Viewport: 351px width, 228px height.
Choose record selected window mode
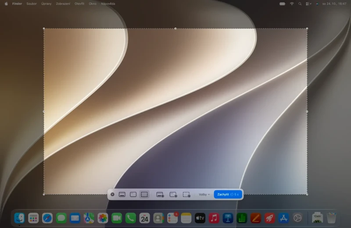coord(173,194)
